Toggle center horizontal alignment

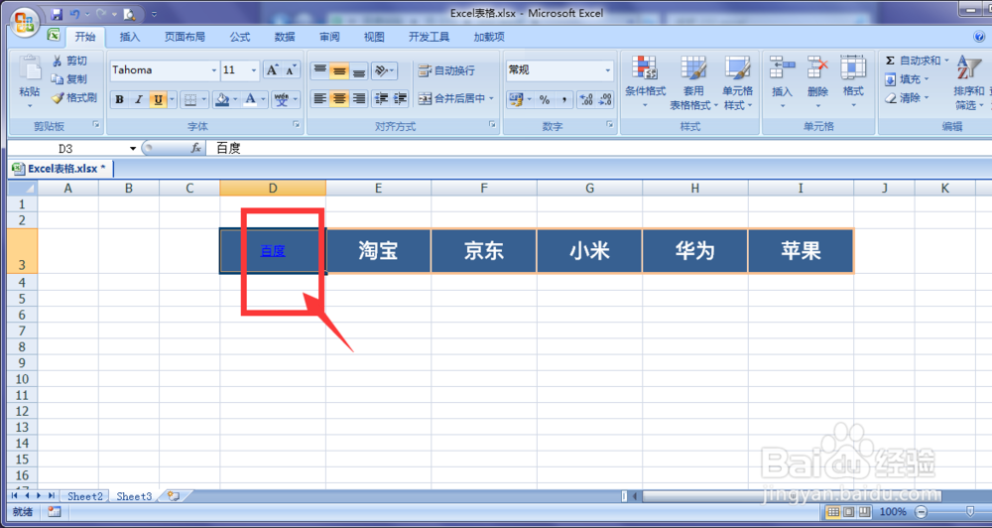(x=339, y=98)
